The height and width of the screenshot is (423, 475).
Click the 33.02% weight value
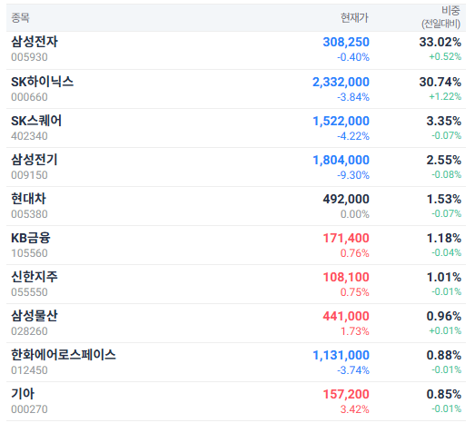click(x=440, y=42)
